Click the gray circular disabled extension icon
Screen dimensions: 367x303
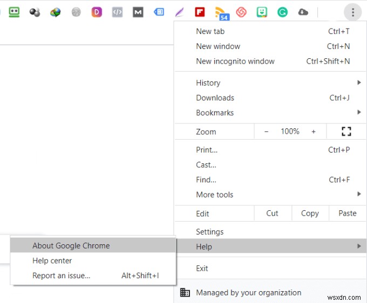click(76, 12)
